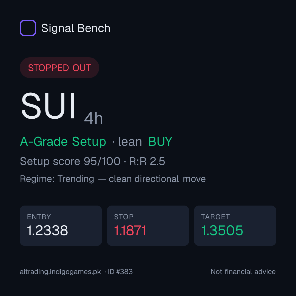
Task: Click the word lean before BUY
Action: [130, 142]
